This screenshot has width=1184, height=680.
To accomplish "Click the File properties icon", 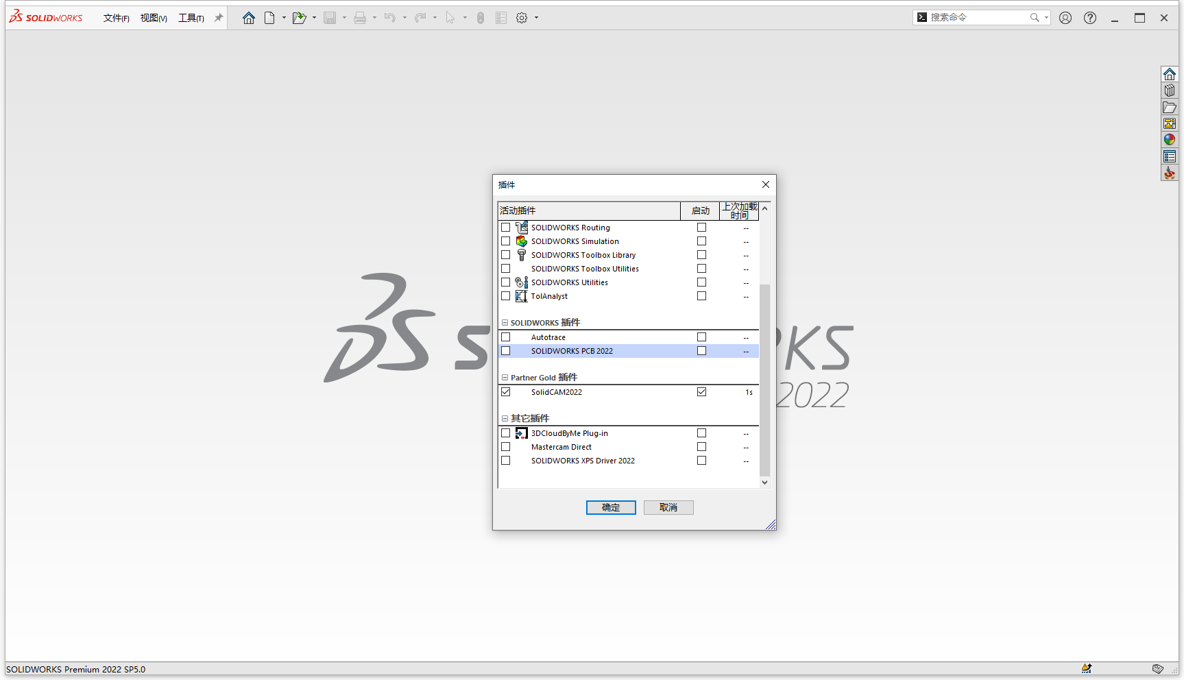I will 501,18.
